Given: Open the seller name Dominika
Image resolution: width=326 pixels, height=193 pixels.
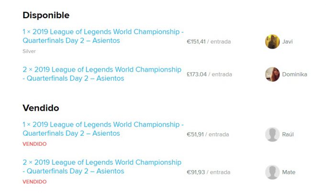Looking at the screenshot, I should (x=295, y=74).
